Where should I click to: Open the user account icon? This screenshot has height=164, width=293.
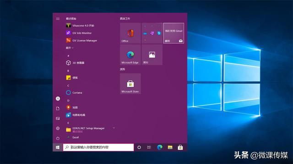(x=58, y=98)
